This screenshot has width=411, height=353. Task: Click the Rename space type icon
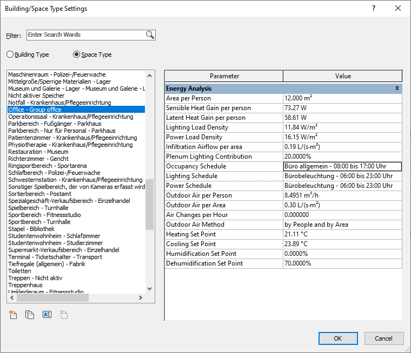tap(46, 315)
